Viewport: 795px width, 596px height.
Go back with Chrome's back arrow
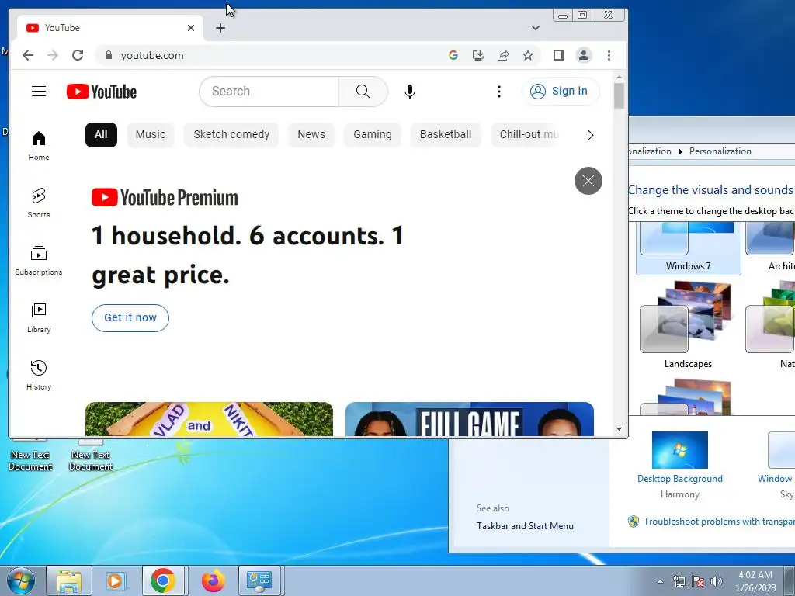click(x=28, y=55)
